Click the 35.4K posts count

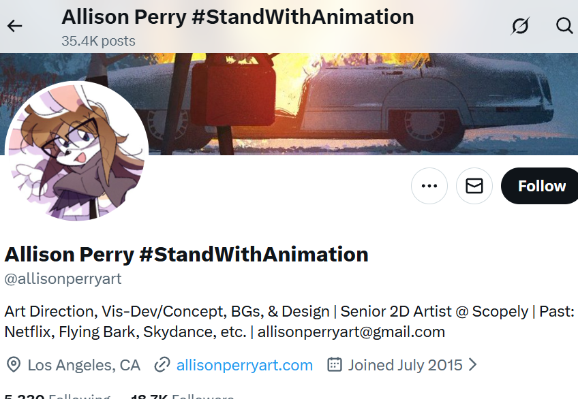[98, 41]
